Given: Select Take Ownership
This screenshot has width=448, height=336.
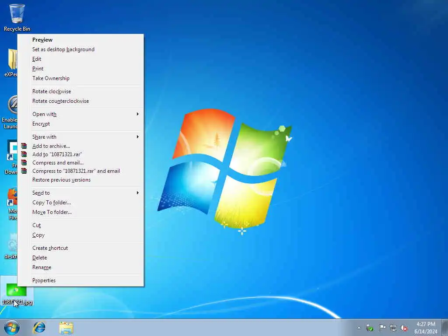Looking at the screenshot, I should [x=80, y=78].
